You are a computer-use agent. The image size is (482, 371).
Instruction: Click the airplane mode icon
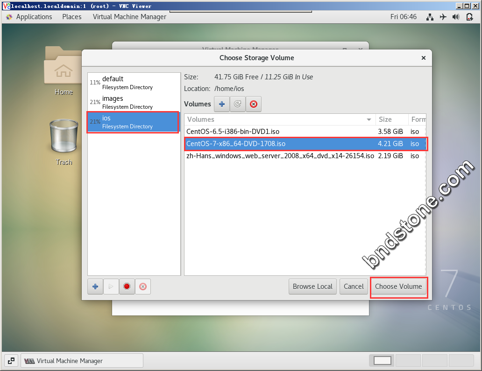tap(443, 17)
